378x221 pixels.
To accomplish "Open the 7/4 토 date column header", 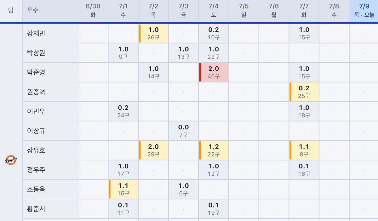I will point(214,11).
